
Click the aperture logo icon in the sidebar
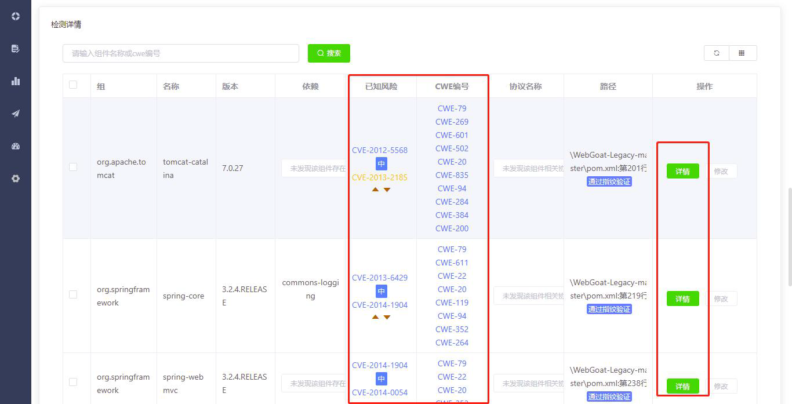pyautogui.click(x=16, y=16)
